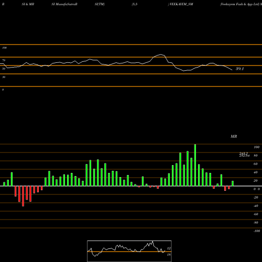Image resolution: width=262 pixels, height=262 pixels.
Task: Click the VEEKAYEM_SM ticker text in header
Action: [181, 4]
